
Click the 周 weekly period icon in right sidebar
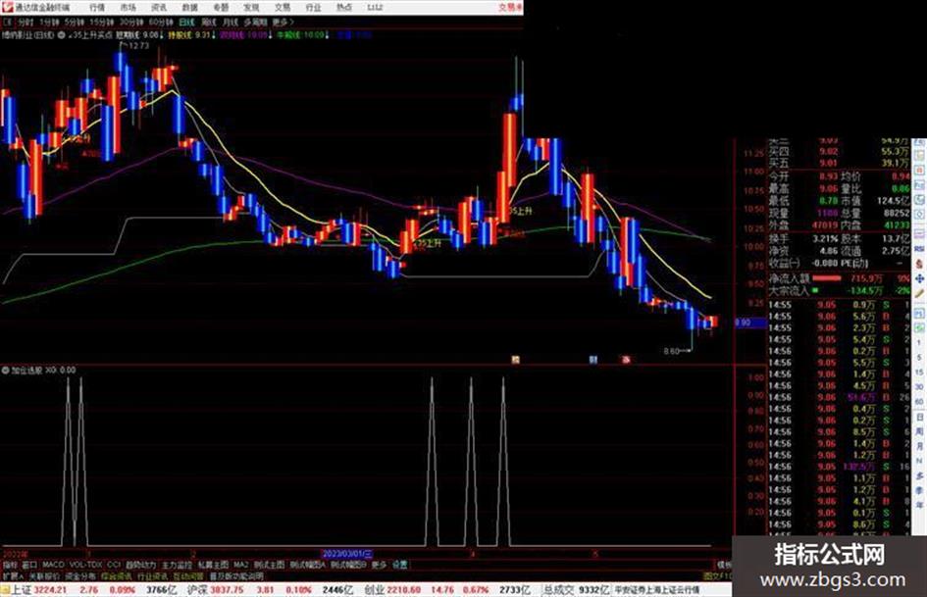coord(919,432)
